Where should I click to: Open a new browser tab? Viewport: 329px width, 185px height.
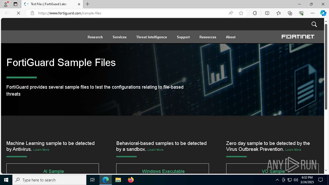tap(88, 4)
